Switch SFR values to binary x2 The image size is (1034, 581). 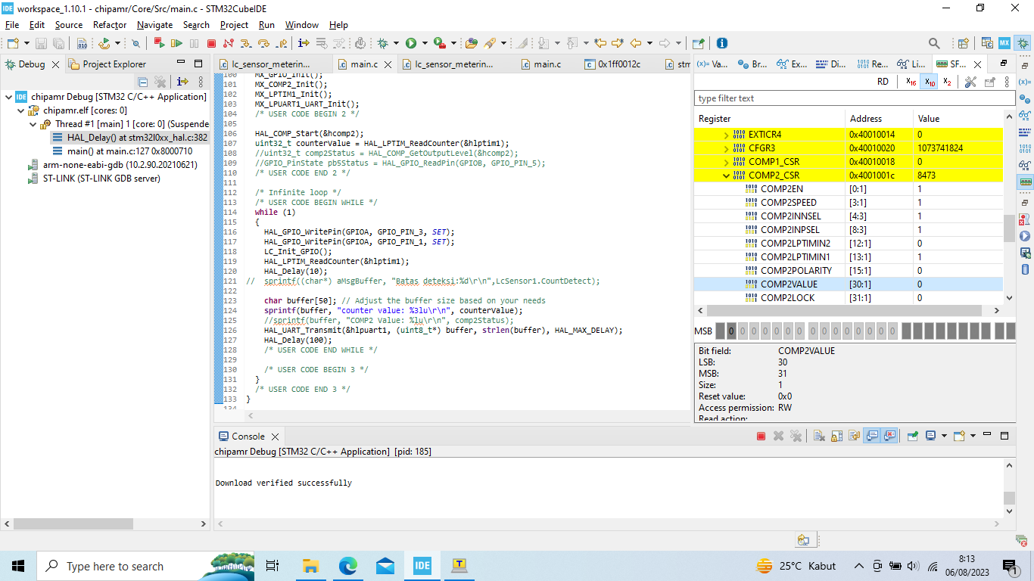pyautogui.click(x=947, y=82)
